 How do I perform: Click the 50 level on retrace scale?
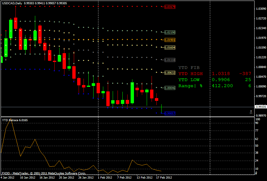[x=257, y=146]
